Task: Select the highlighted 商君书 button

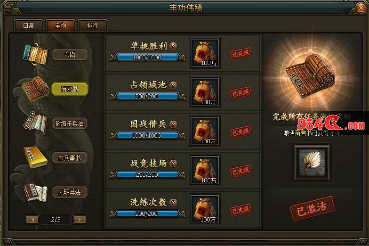Action: point(70,89)
